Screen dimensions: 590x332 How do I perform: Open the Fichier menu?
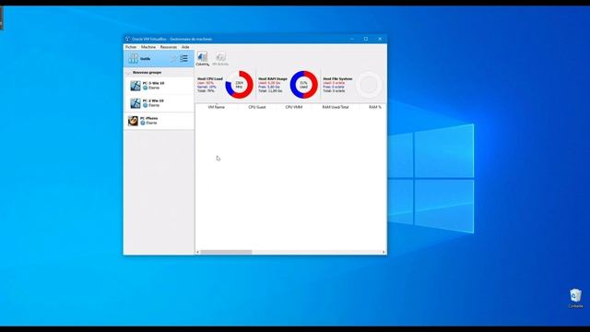[131, 47]
